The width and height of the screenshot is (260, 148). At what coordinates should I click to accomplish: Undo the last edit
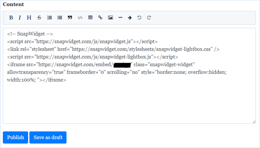(139, 18)
